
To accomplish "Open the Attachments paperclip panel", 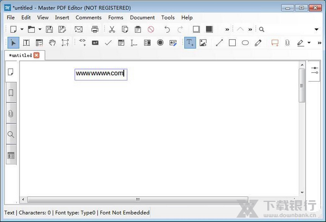I will (x=11, y=114).
